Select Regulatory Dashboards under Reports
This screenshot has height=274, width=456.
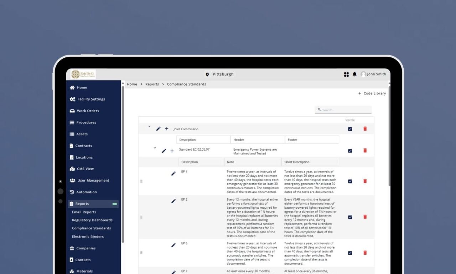[92, 220]
